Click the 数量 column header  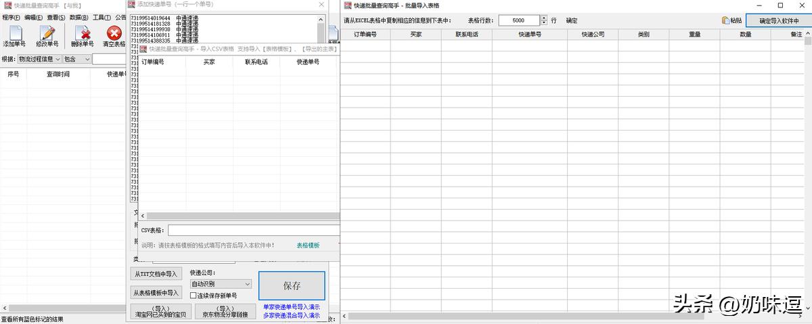click(745, 34)
